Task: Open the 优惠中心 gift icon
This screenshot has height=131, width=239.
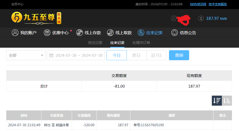Action: pos(47,33)
